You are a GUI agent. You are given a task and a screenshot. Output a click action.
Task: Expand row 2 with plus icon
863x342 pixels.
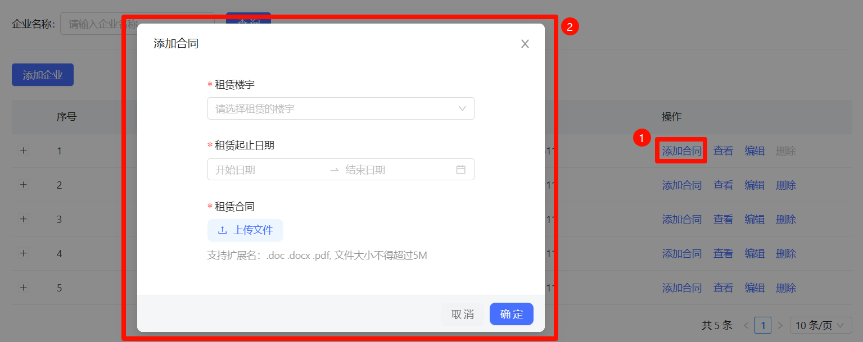(23, 185)
